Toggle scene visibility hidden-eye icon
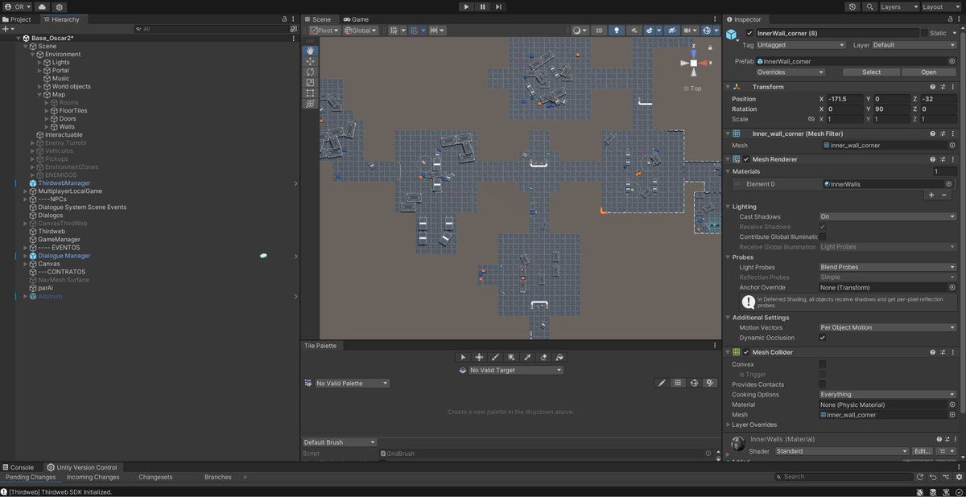Image resolution: width=966 pixels, height=497 pixels. click(671, 31)
